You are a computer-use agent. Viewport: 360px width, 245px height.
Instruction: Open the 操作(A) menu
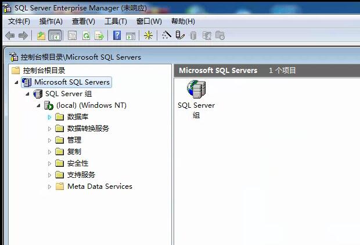pyautogui.click(x=51, y=21)
